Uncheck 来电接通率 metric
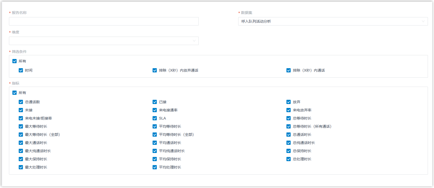 tap(155, 110)
